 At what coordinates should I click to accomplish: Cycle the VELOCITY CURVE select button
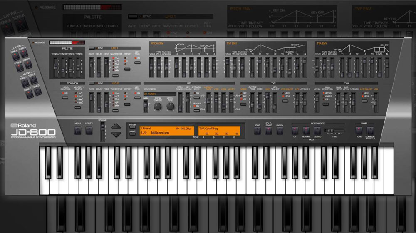click(x=77, y=108)
